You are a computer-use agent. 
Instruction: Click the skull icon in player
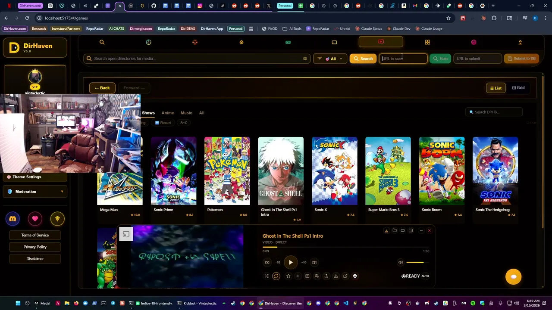coord(355,276)
